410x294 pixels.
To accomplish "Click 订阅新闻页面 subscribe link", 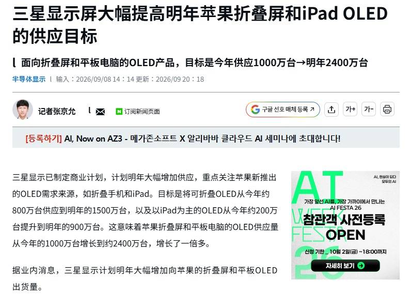I will [142, 112].
